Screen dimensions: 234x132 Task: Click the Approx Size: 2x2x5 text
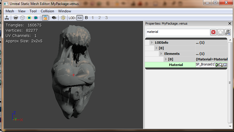tap(24, 41)
